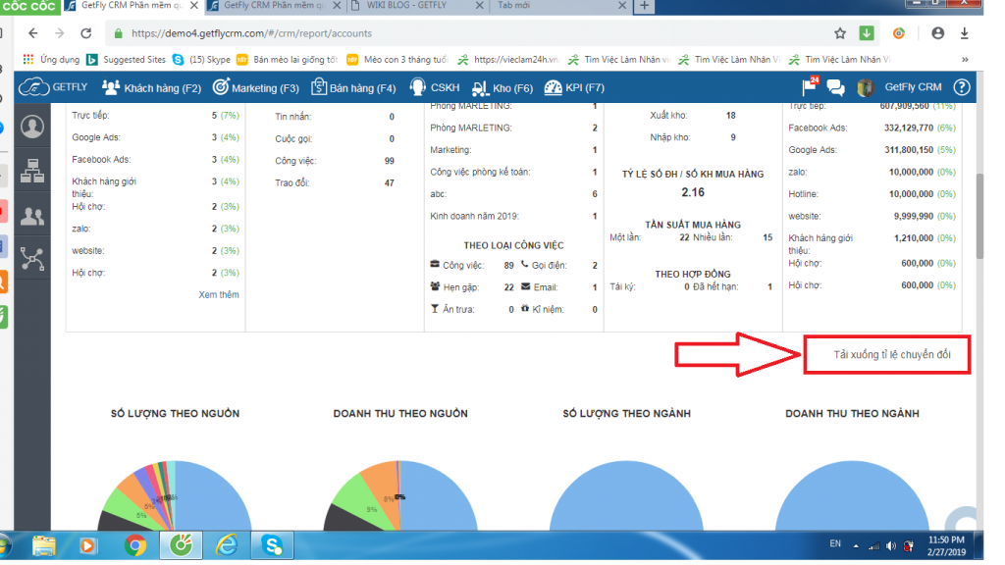Click Ăn trưa glass icon
Viewport: 1005px width, 565px height.
pos(435,308)
